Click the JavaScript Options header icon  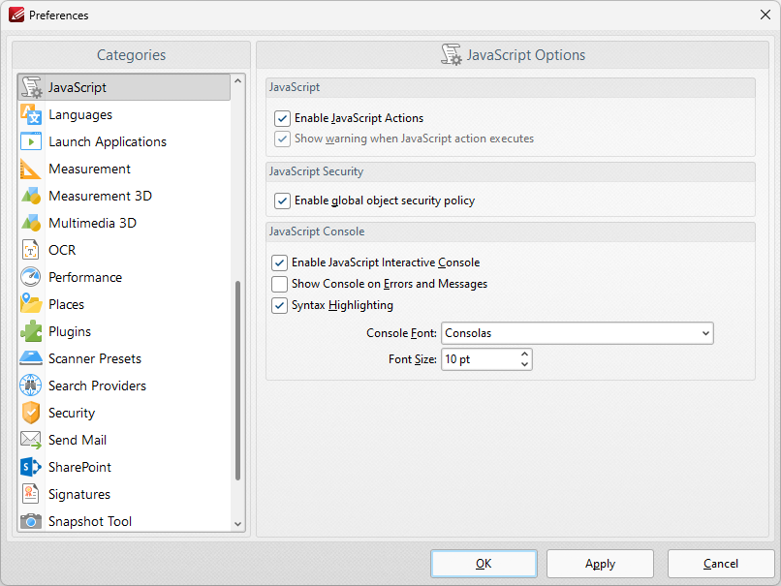[452, 55]
